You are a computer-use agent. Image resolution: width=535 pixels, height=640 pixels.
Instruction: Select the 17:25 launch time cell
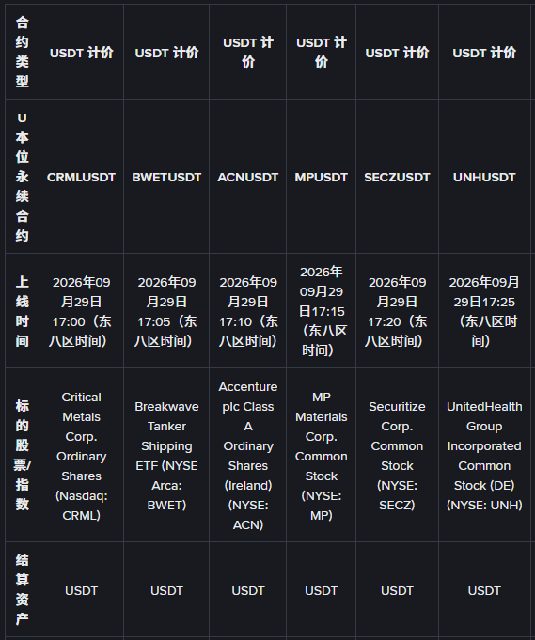(484, 311)
